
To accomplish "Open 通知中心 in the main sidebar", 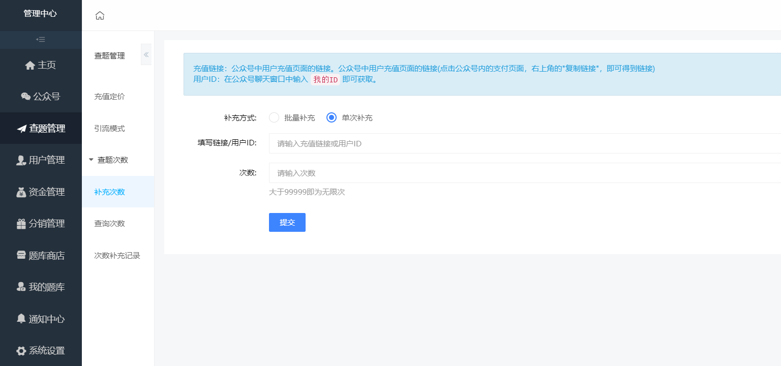I will tap(41, 319).
